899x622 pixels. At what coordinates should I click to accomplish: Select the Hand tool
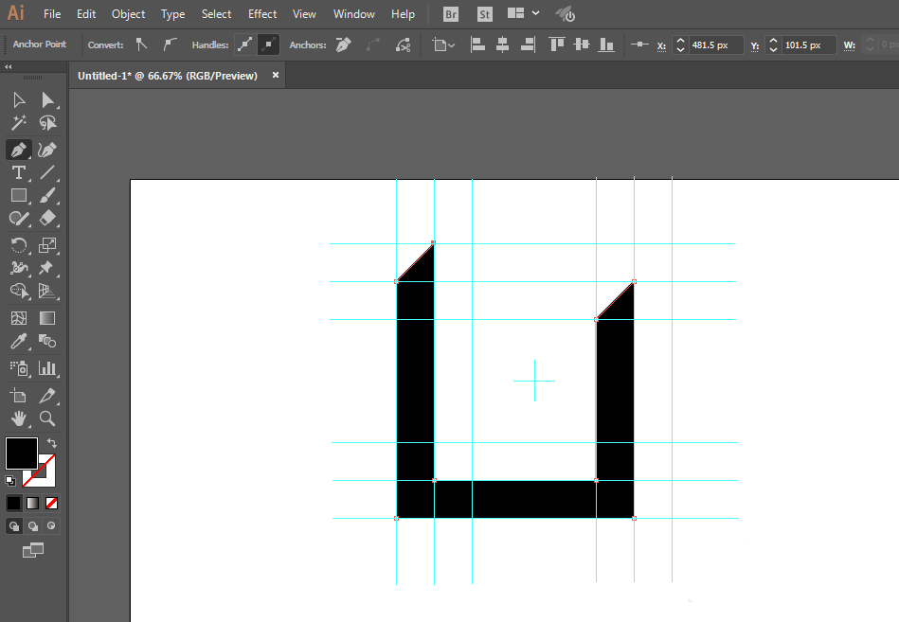tap(18, 418)
